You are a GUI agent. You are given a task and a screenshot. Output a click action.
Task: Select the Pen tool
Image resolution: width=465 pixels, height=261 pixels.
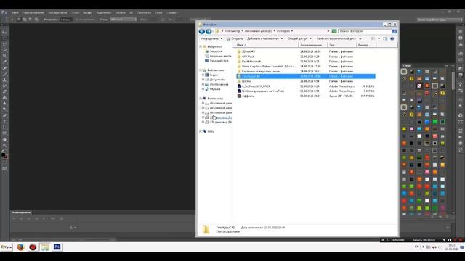click(x=5, y=116)
